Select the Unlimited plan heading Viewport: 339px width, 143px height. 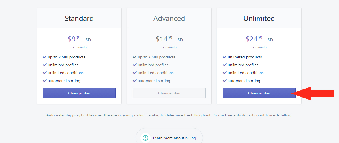[259, 18]
